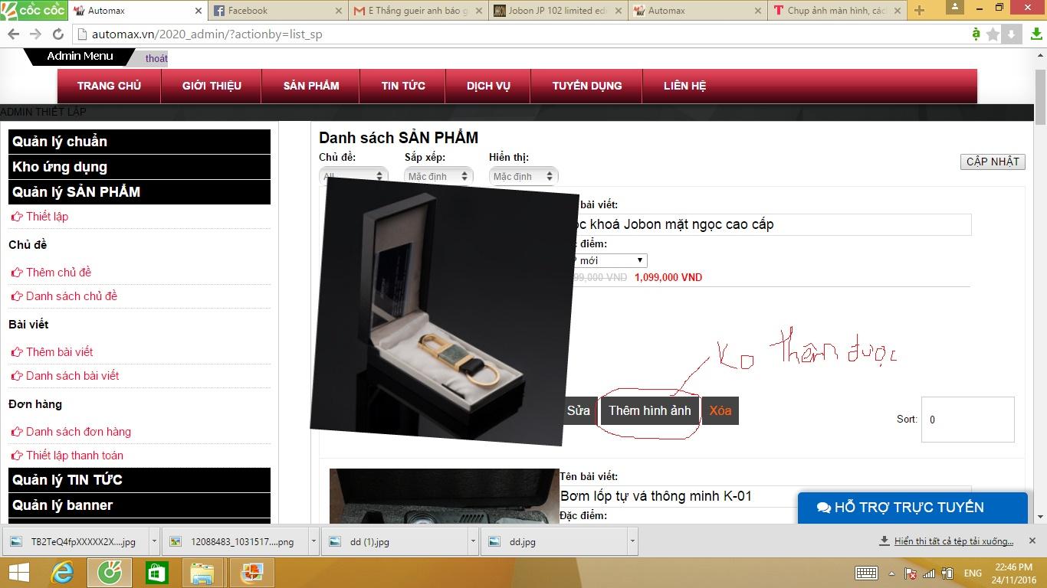This screenshot has width=1047, height=588.
Task: Open the presentation app on taskbar
Action: pos(251,573)
